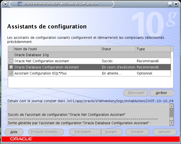
Task: Click the Type column header
Action: point(153,49)
